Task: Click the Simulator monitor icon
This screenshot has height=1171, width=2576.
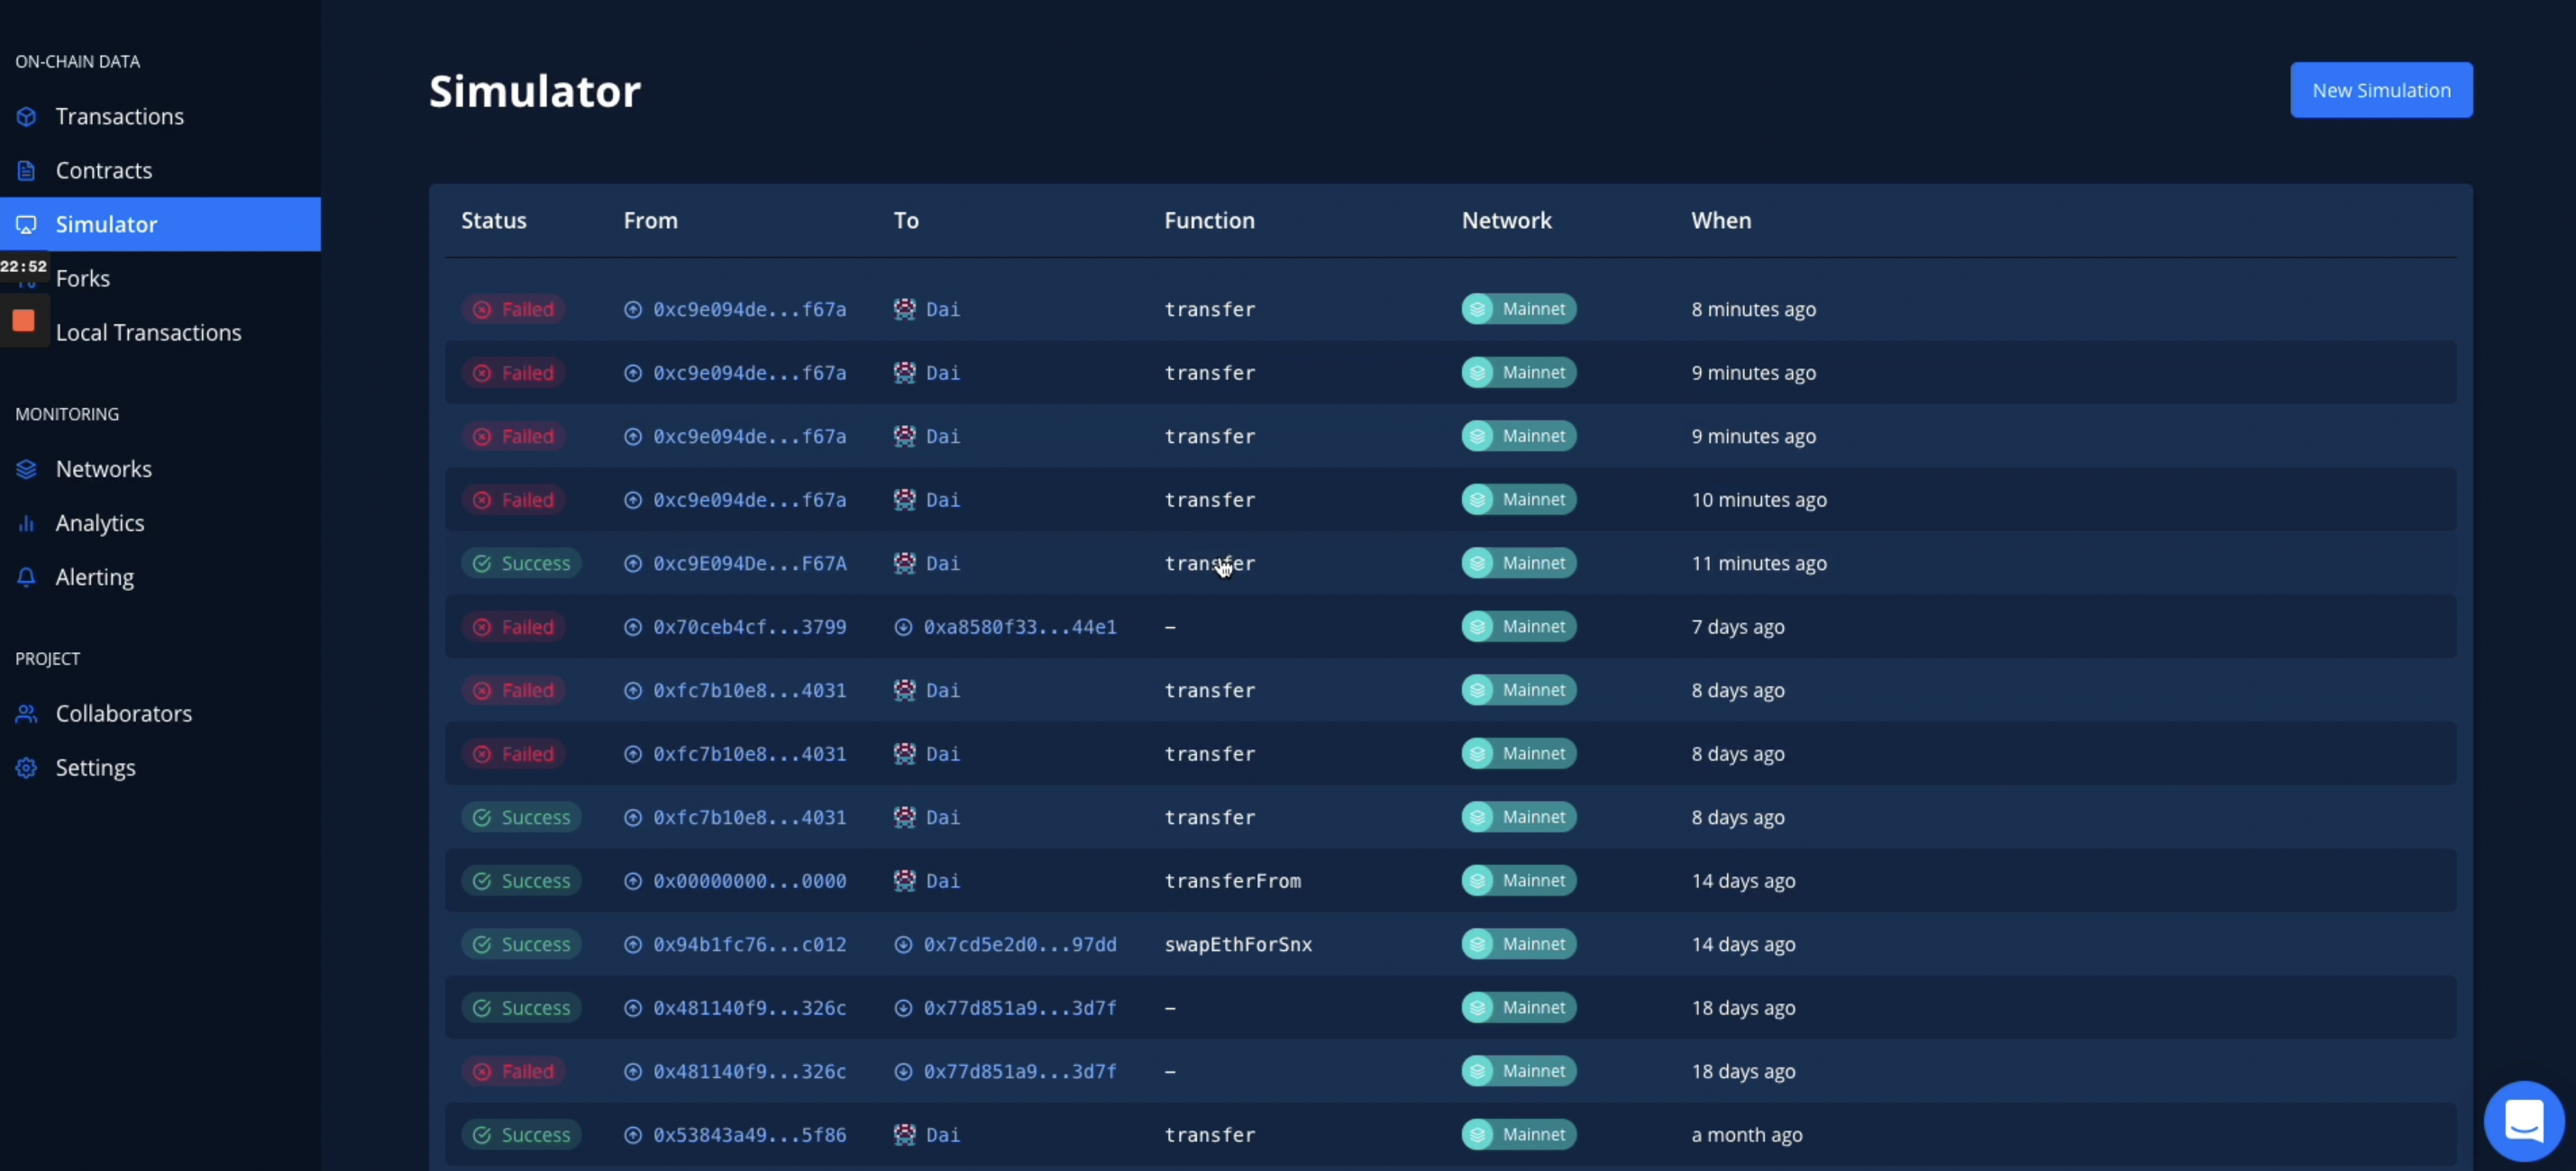Action: [x=27, y=225]
